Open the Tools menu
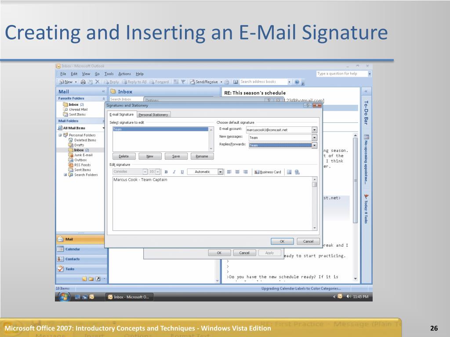The width and height of the screenshot is (450, 337). 109,74
